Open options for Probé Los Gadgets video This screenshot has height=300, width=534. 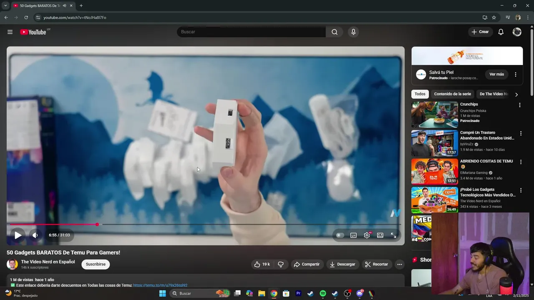pyautogui.click(x=521, y=190)
